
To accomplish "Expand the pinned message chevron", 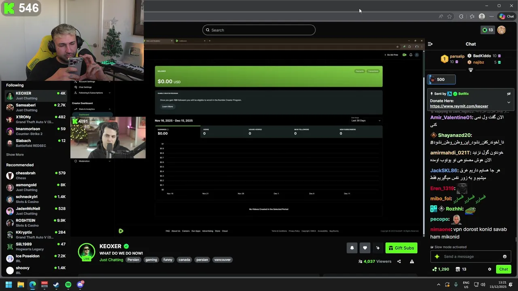I will (x=509, y=102).
